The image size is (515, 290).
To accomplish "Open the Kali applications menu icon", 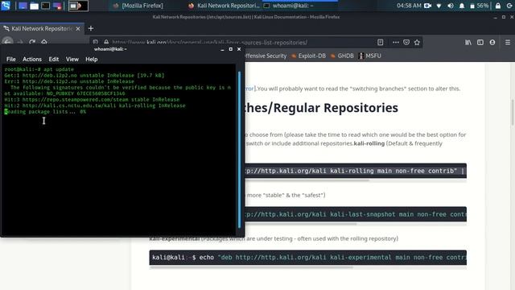I will click(x=6, y=6).
